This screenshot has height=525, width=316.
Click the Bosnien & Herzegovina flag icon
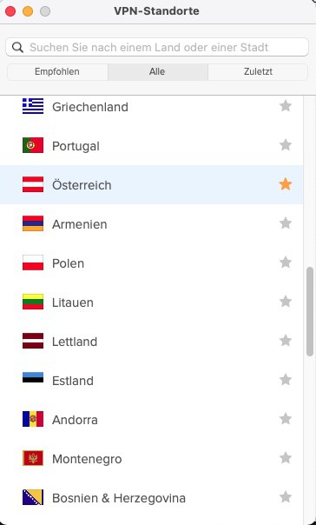click(33, 497)
